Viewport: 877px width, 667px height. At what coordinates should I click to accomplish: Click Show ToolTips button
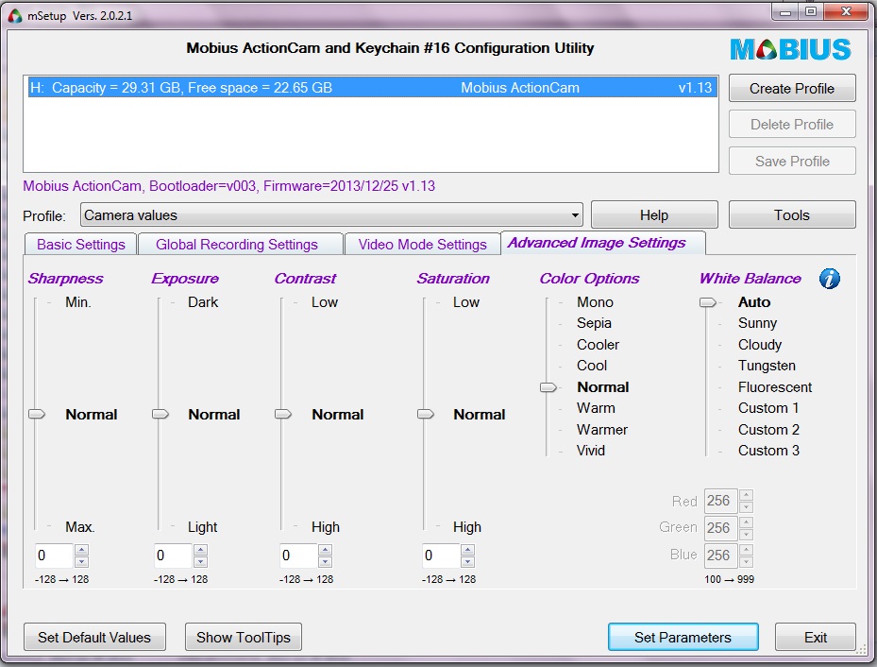[243, 638]
